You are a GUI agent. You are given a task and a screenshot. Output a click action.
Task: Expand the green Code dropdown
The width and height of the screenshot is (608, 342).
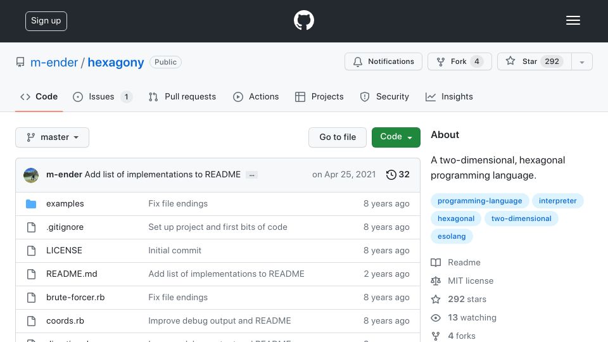pyautogui.click(x=396, y=137)
